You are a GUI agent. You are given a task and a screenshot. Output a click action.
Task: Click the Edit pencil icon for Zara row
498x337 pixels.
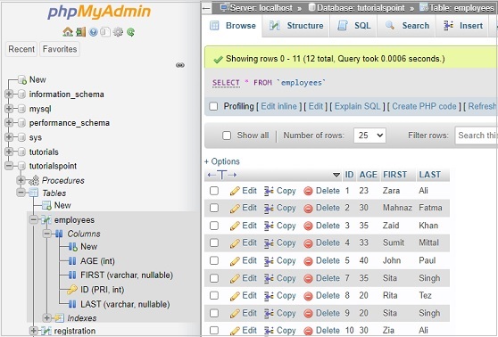(235, 191)
